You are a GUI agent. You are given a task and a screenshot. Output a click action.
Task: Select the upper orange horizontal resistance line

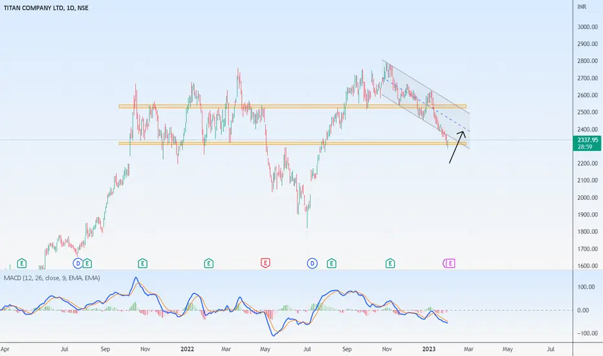coord(292,106)
